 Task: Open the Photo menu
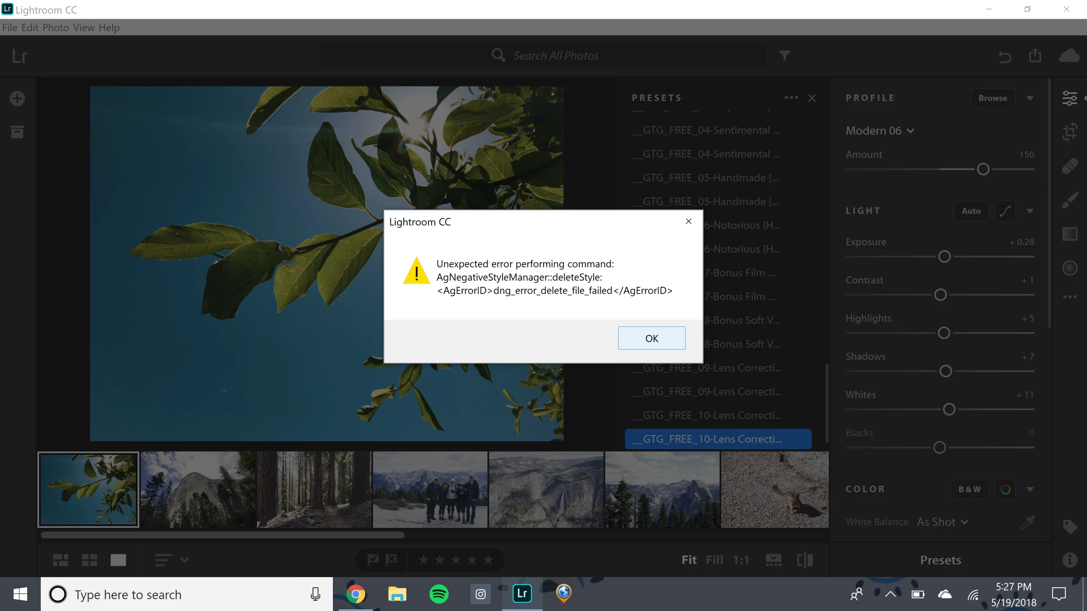click(55, 27)
